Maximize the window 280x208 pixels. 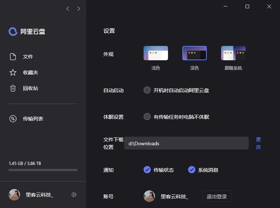pyautogui.click(x=247, y=6)
